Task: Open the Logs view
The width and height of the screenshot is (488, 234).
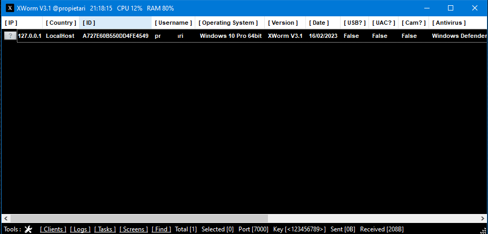Action: pyautogui.click(x=81, y=229)
